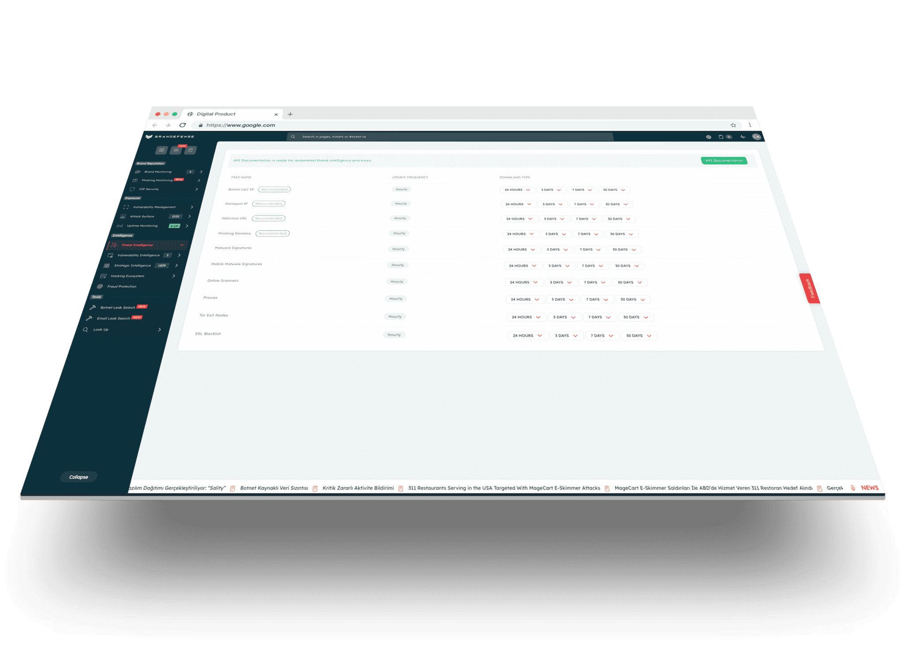Click the Collapse sidebar button
The image size is (906, 652).
click(78, 478)
